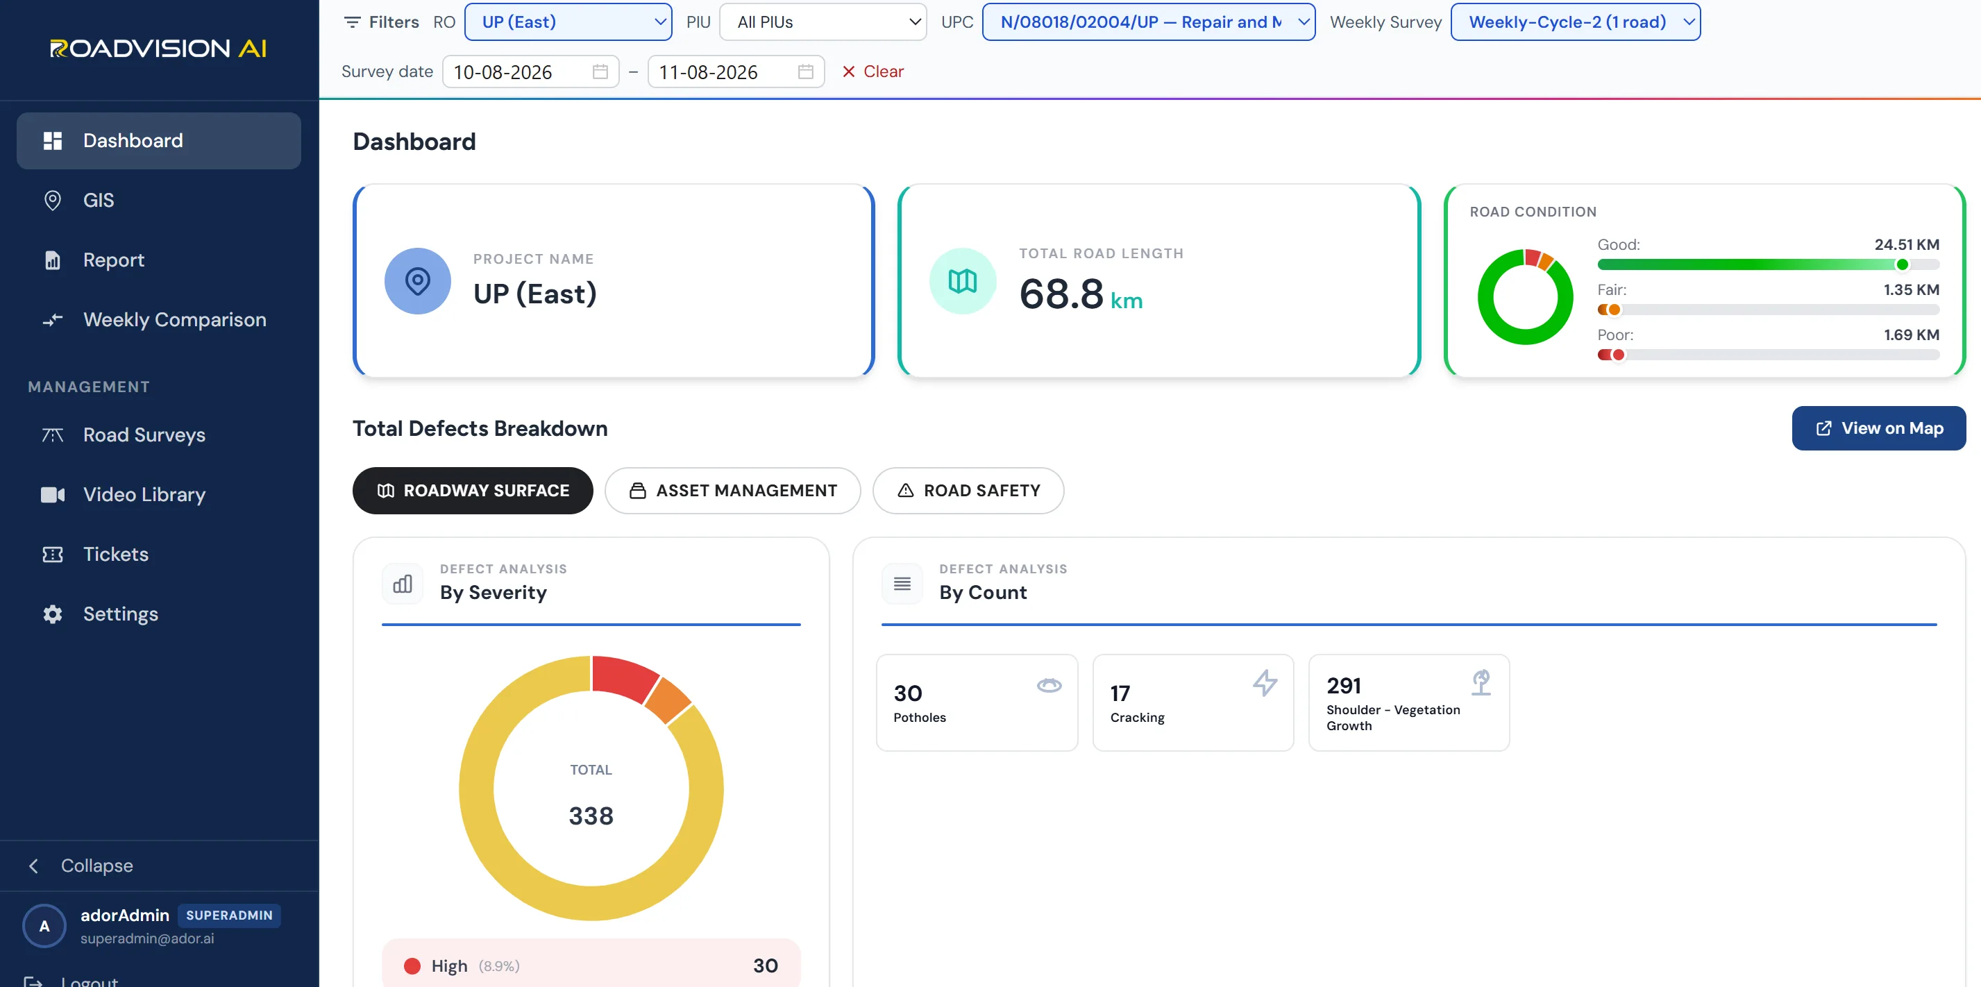
Task: Click the Filters funnel icon
Action: 352,22
